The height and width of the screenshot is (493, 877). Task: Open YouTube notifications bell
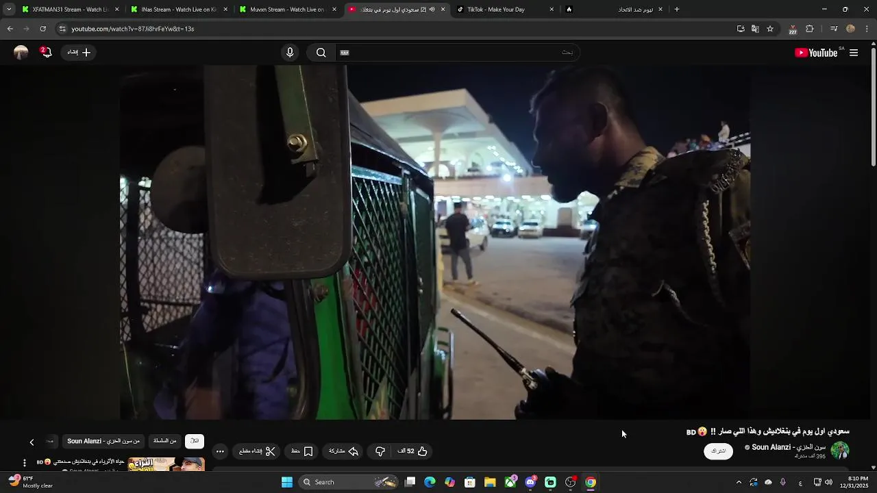(46, 53)
